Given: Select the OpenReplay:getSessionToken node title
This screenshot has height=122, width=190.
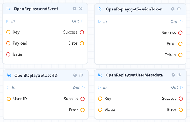Looking at the screenshot, I should [134, 9].
